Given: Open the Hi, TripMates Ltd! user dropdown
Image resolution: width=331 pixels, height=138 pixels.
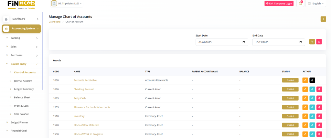Looking at the screenshot, I should click(67, 4).
